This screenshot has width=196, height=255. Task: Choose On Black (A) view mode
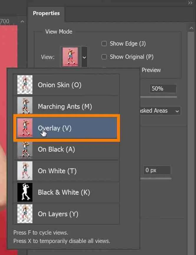(x=66, y=149)
